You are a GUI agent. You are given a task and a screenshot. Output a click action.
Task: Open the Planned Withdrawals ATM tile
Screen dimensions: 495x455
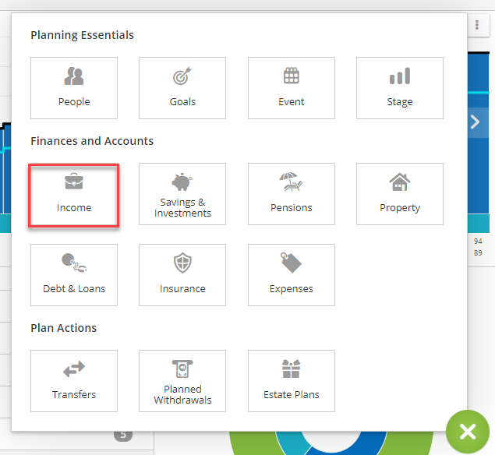point(182,381)
